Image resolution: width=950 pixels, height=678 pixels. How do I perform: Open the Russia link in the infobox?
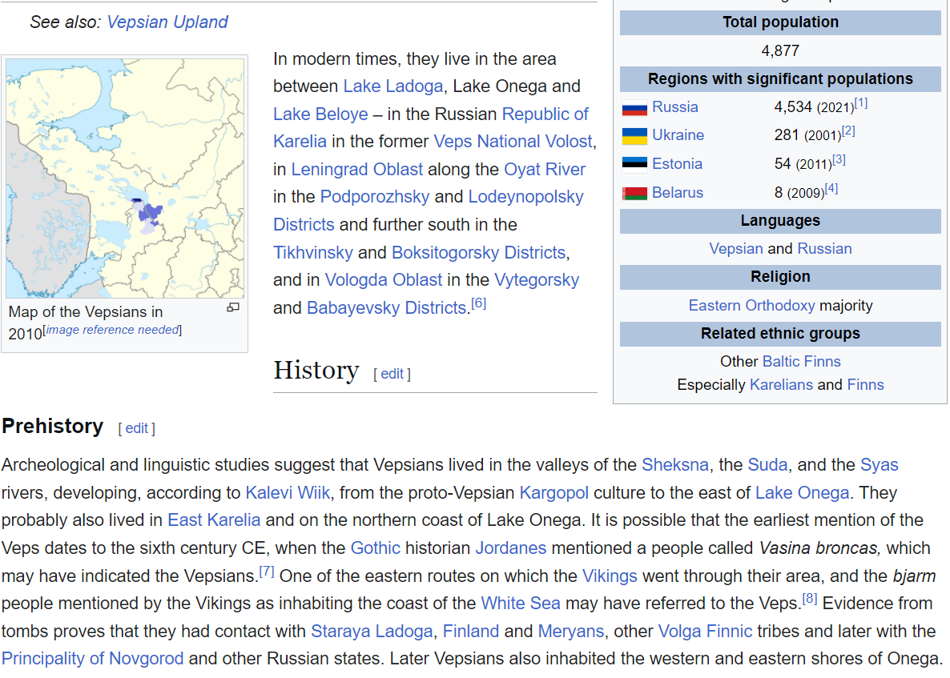click(675, 107)
